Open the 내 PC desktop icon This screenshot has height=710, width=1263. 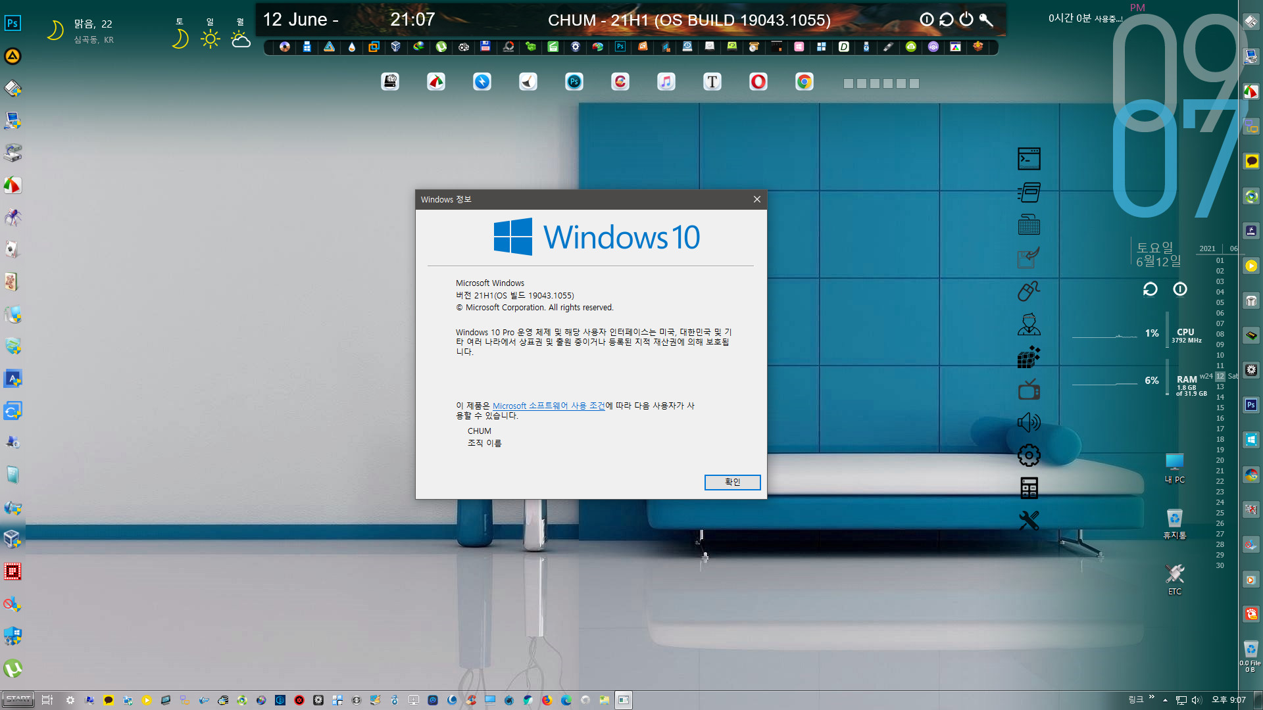click(1174, 468)
